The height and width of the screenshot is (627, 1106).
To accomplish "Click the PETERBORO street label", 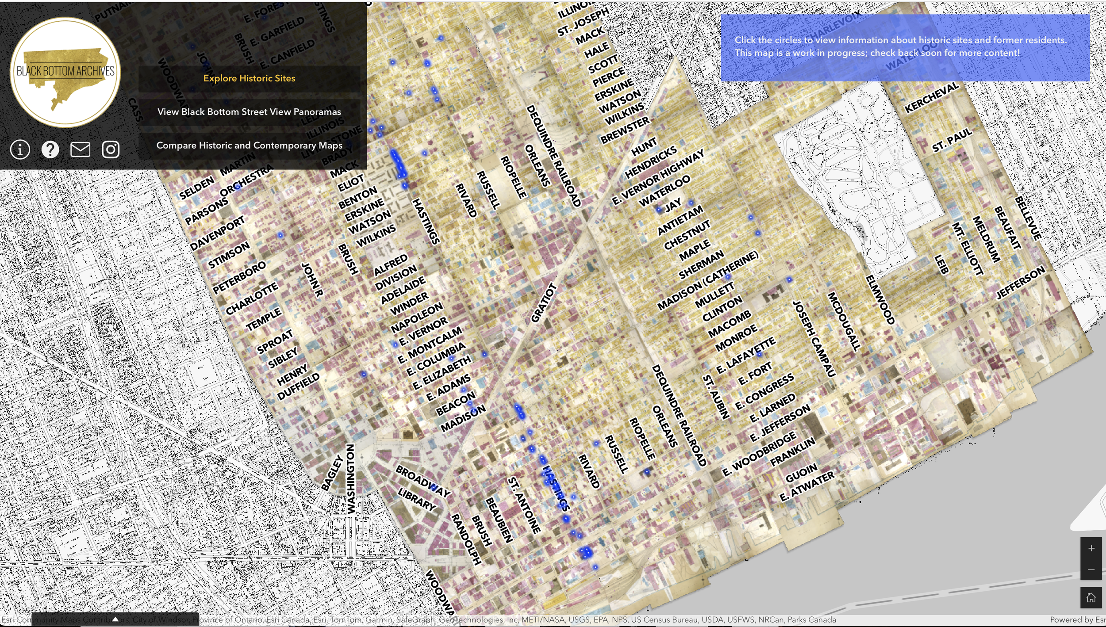I will tap(239, 278).
